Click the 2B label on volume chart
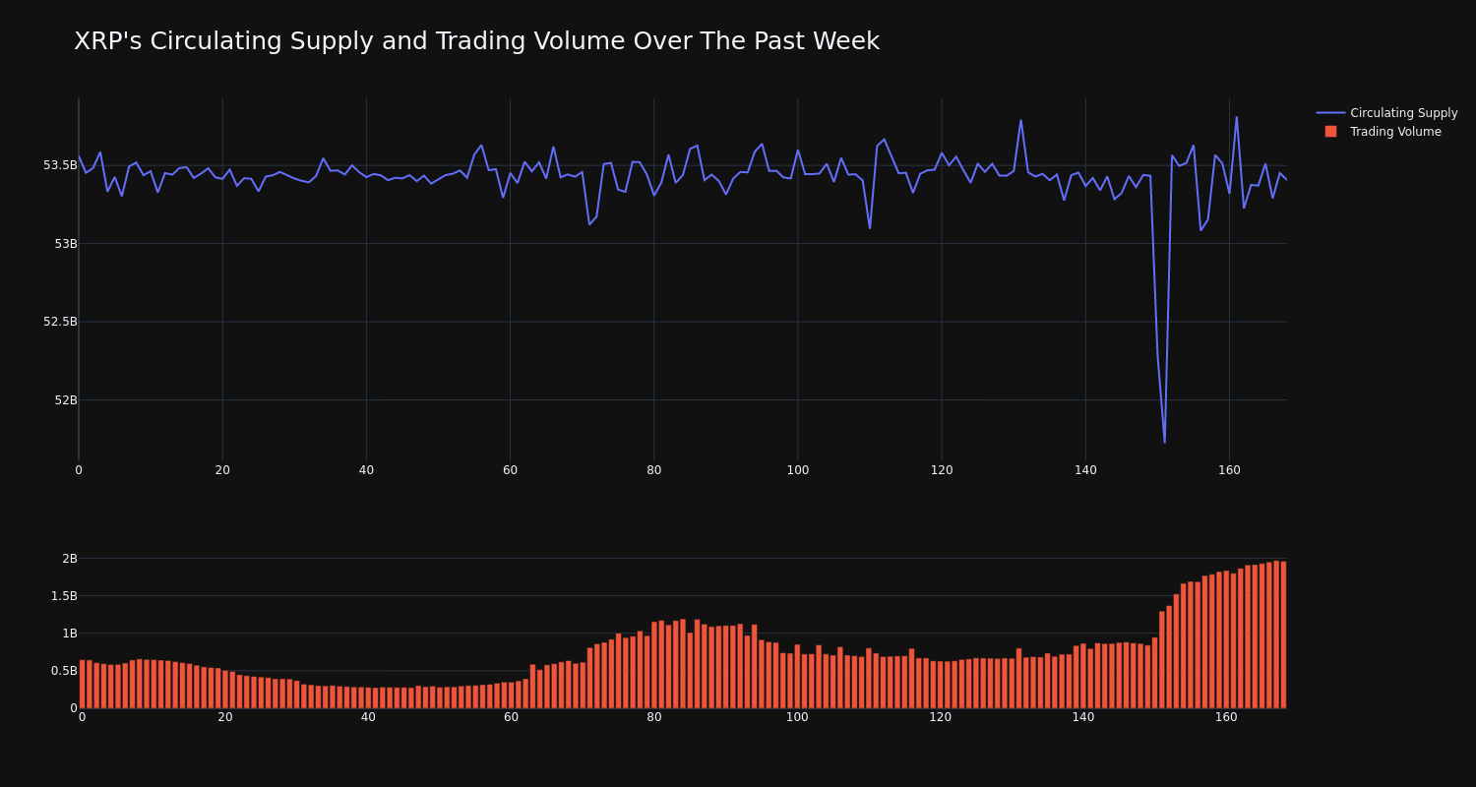The width and height of the screenshot is (1476, 787). [70, 559]
